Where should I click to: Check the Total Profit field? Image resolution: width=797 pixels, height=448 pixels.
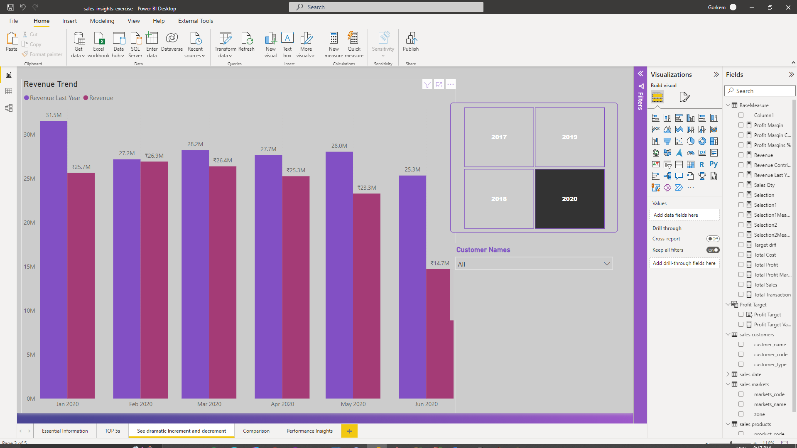click(x=741, y=264)
